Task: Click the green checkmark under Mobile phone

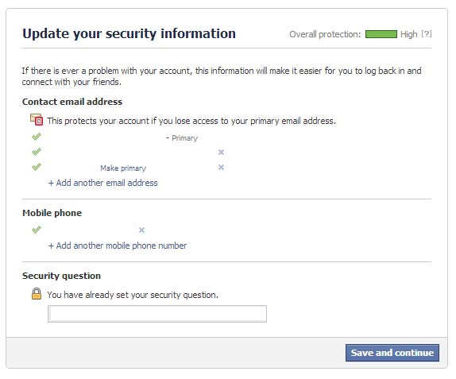Action: click(x=37, y=230)
